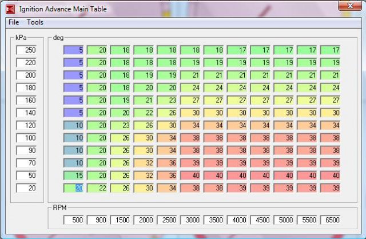
Task: Click the 2000 RPM axis value box
Action: [144, 220]
